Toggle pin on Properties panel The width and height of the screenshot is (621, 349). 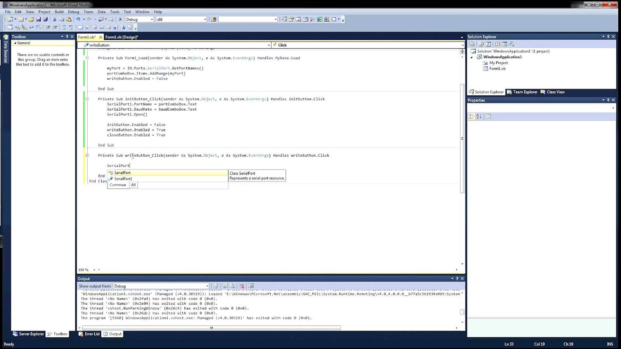coord(608,100)
